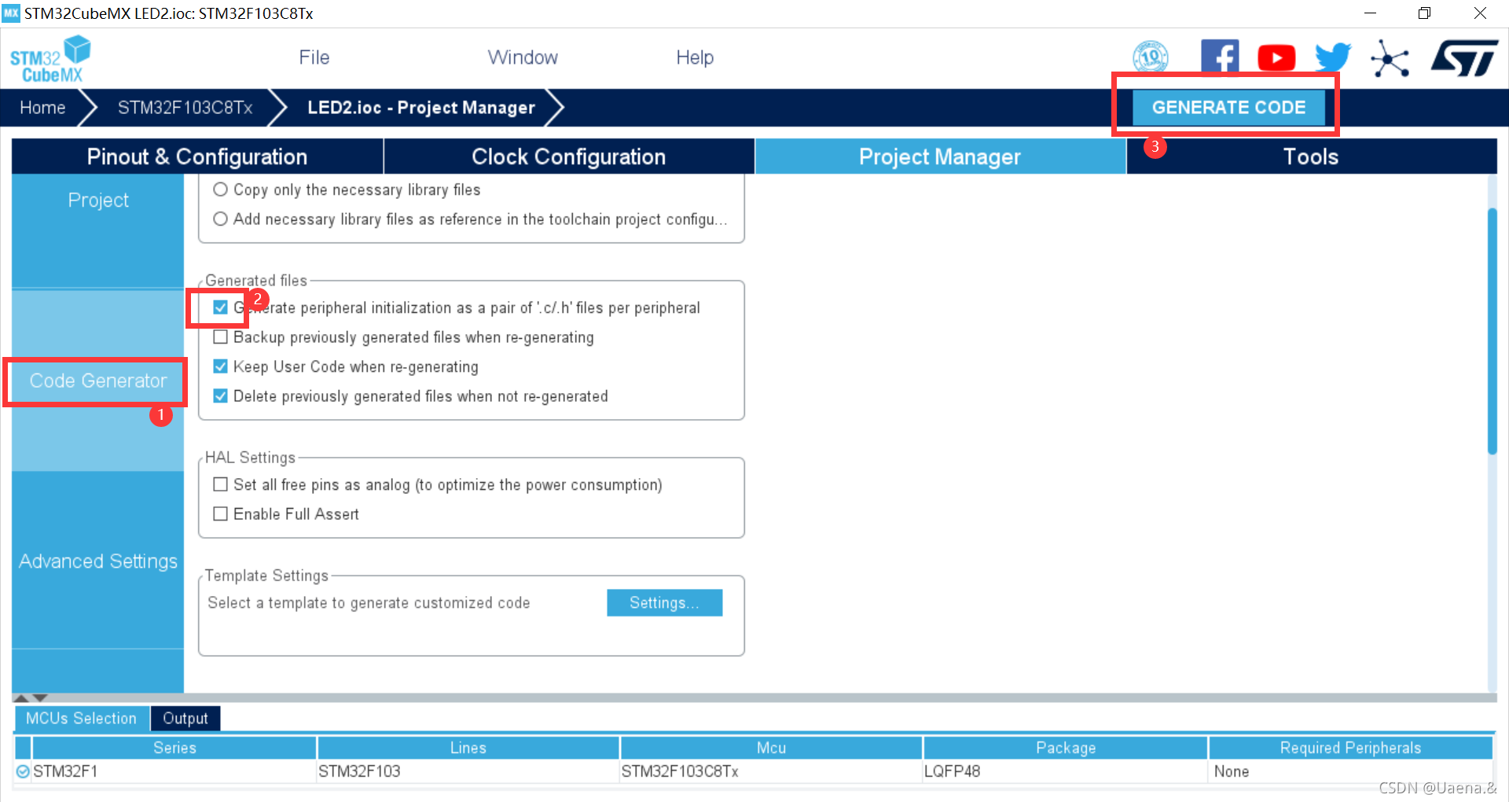Click the vertical scrollbar thumb
The height and width of the screenshot is (802, 1509).
point(1492,331)
